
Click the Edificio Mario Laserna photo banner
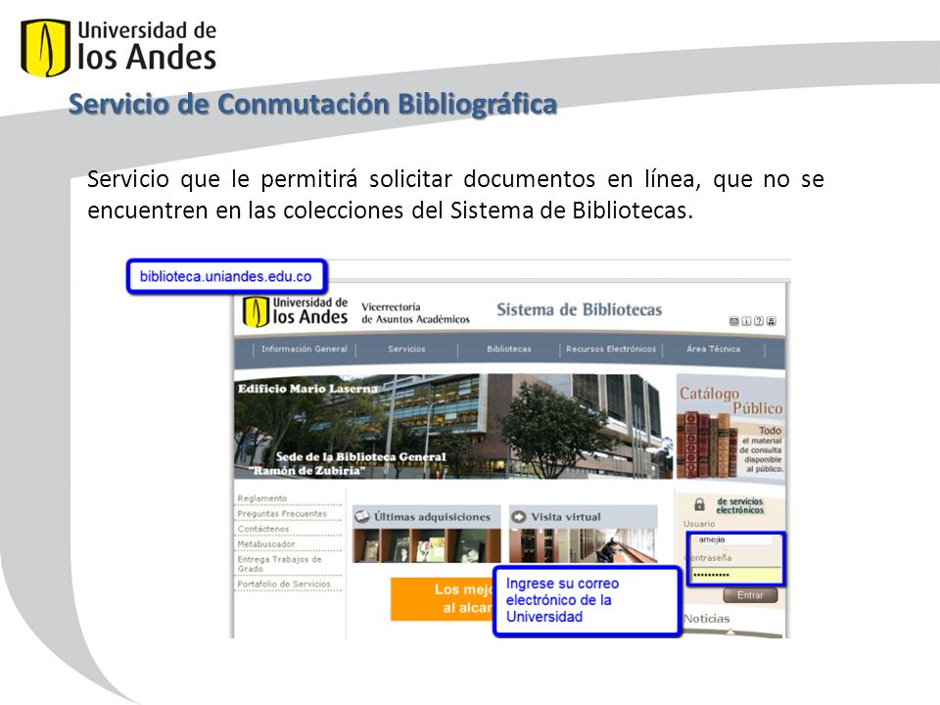click(453, 426)
